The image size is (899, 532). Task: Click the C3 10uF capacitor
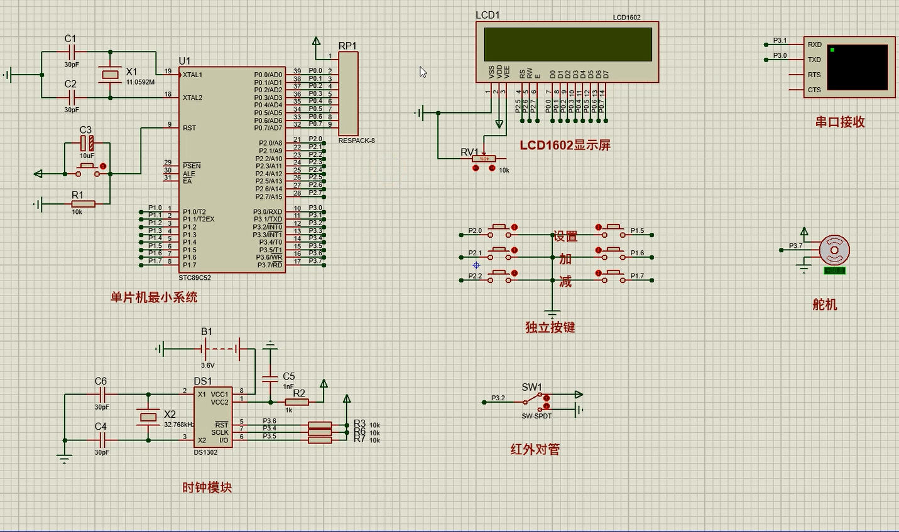tap(87, 144)
